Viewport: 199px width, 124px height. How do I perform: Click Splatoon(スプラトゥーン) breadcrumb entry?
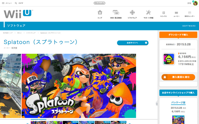51,33
